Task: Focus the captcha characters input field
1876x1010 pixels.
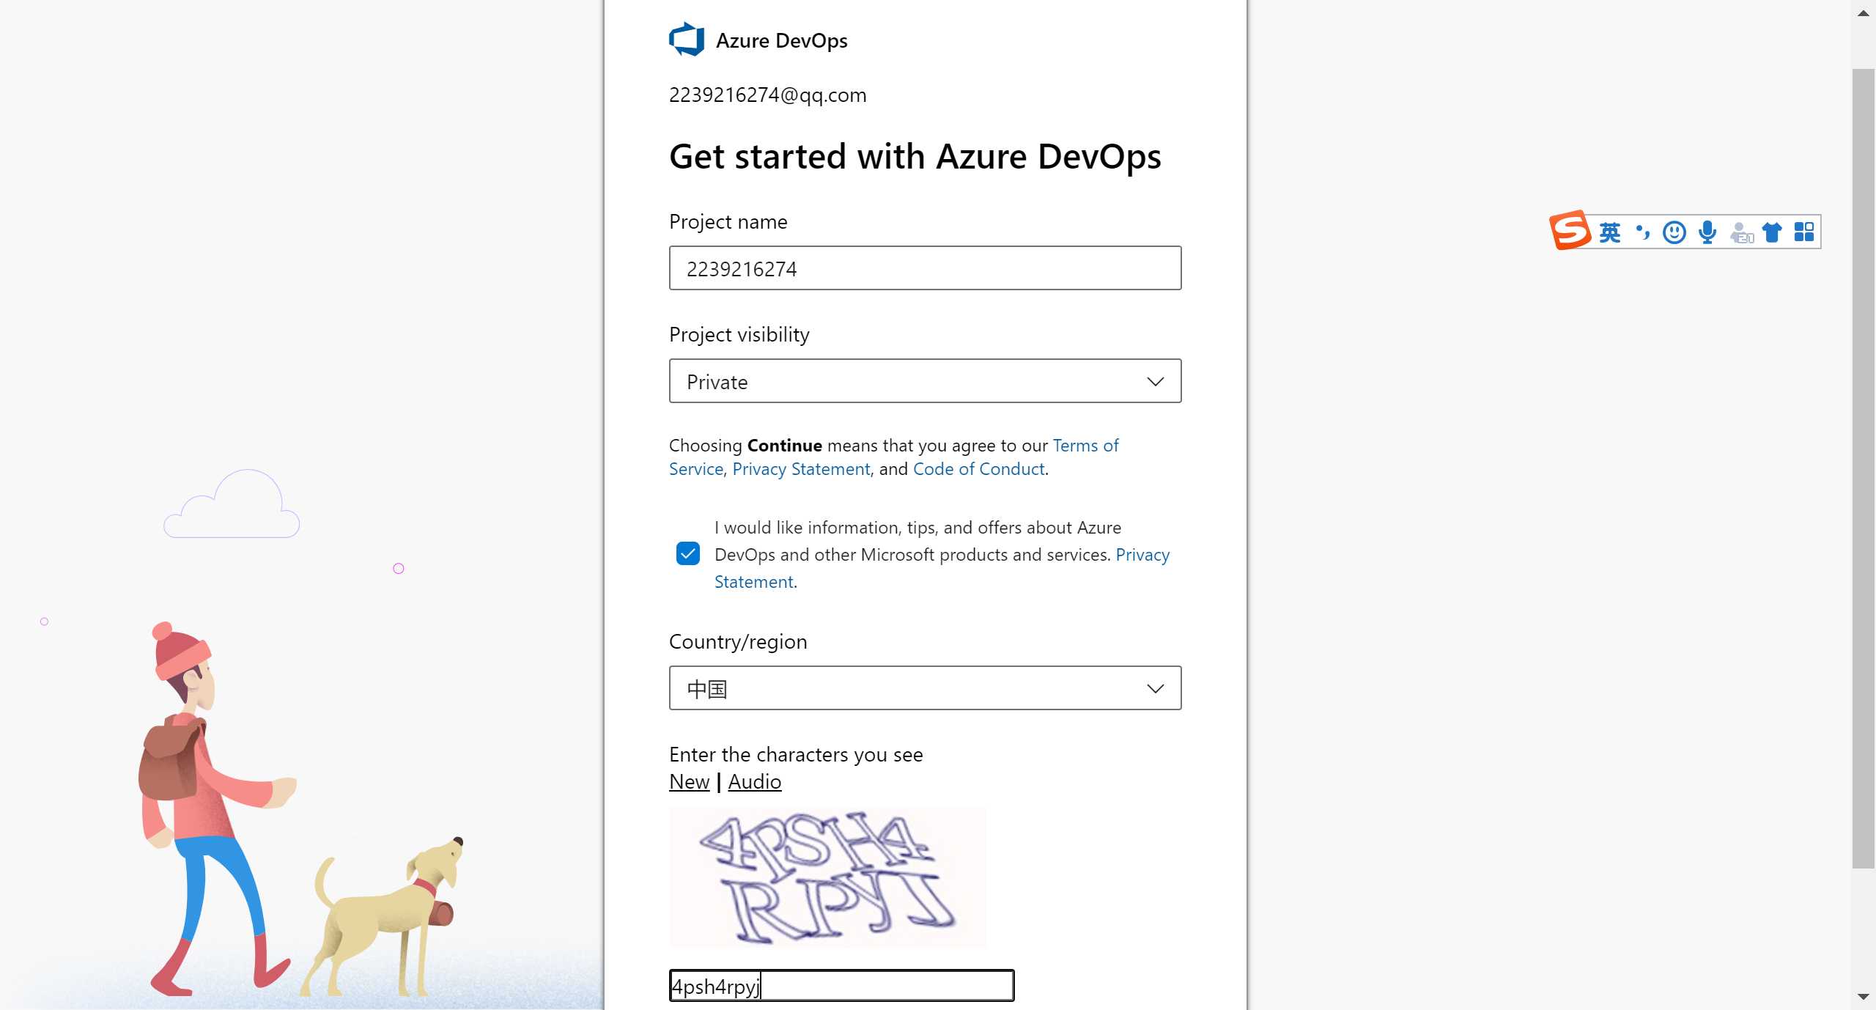Action: coord(842,986)
